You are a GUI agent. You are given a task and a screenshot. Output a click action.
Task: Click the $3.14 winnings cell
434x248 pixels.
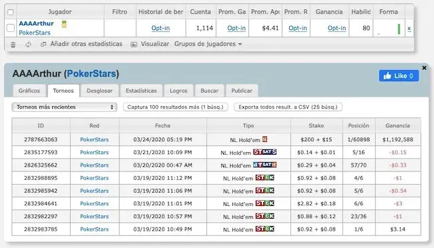(398, 229)
